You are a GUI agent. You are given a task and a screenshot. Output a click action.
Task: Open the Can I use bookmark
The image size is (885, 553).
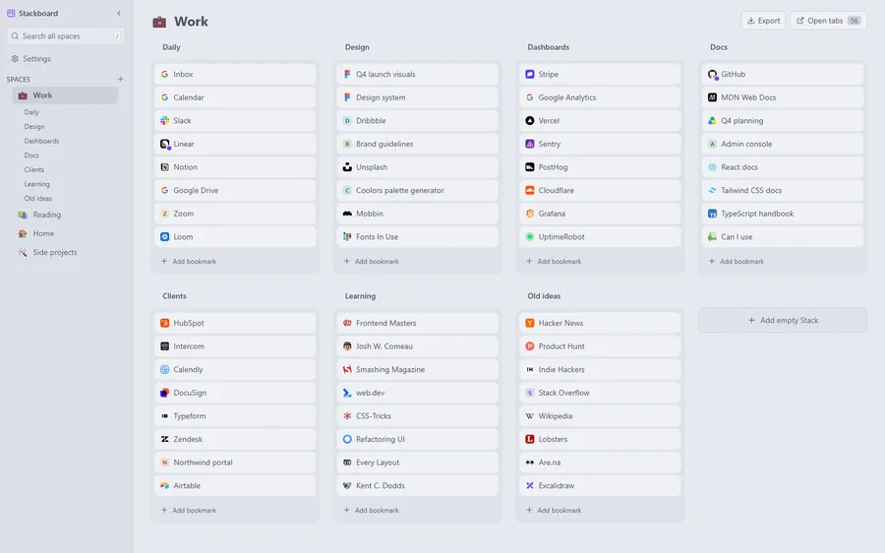pos(783,237)
